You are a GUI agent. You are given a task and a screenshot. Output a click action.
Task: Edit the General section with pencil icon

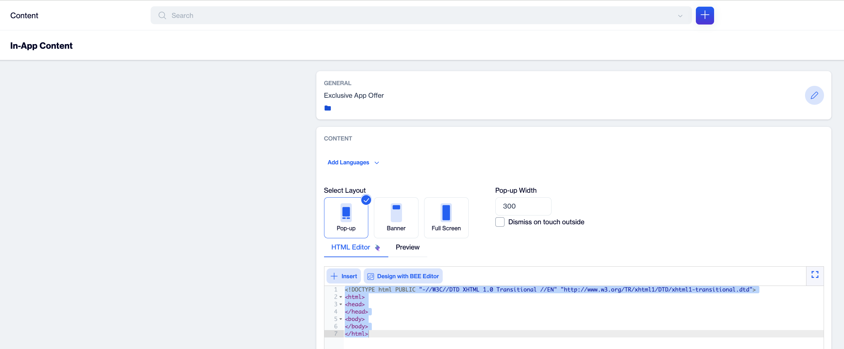(x=814, y=95)
